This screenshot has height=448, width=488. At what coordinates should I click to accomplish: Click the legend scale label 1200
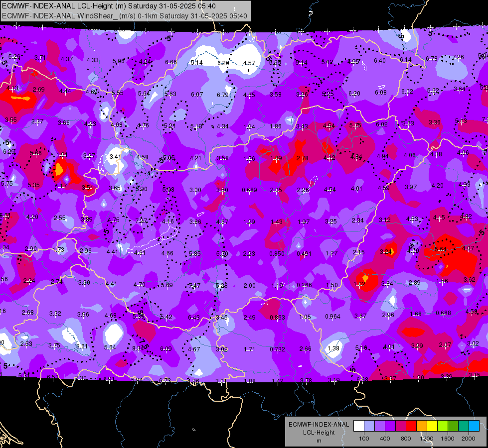tap(427, 439)
